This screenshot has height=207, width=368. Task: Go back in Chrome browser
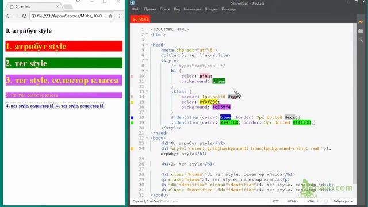tap(9, 16)
